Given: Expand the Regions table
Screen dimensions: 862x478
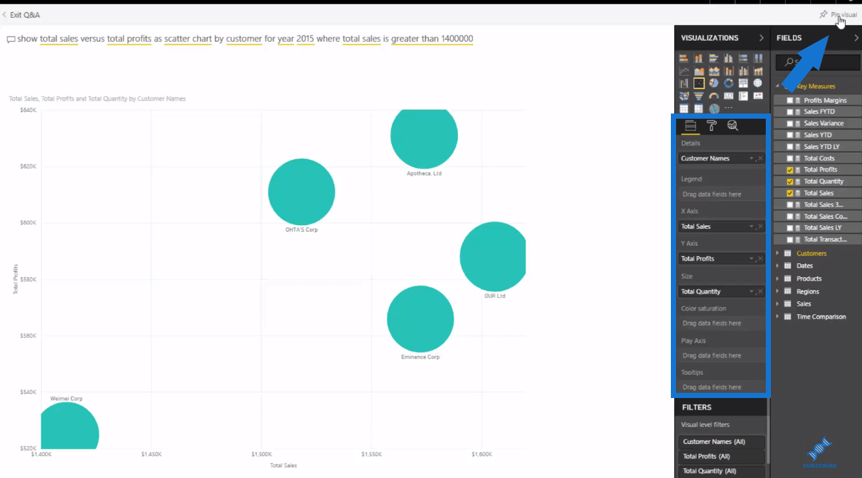Looking at the screenshot, I should (x=777, y=292).
